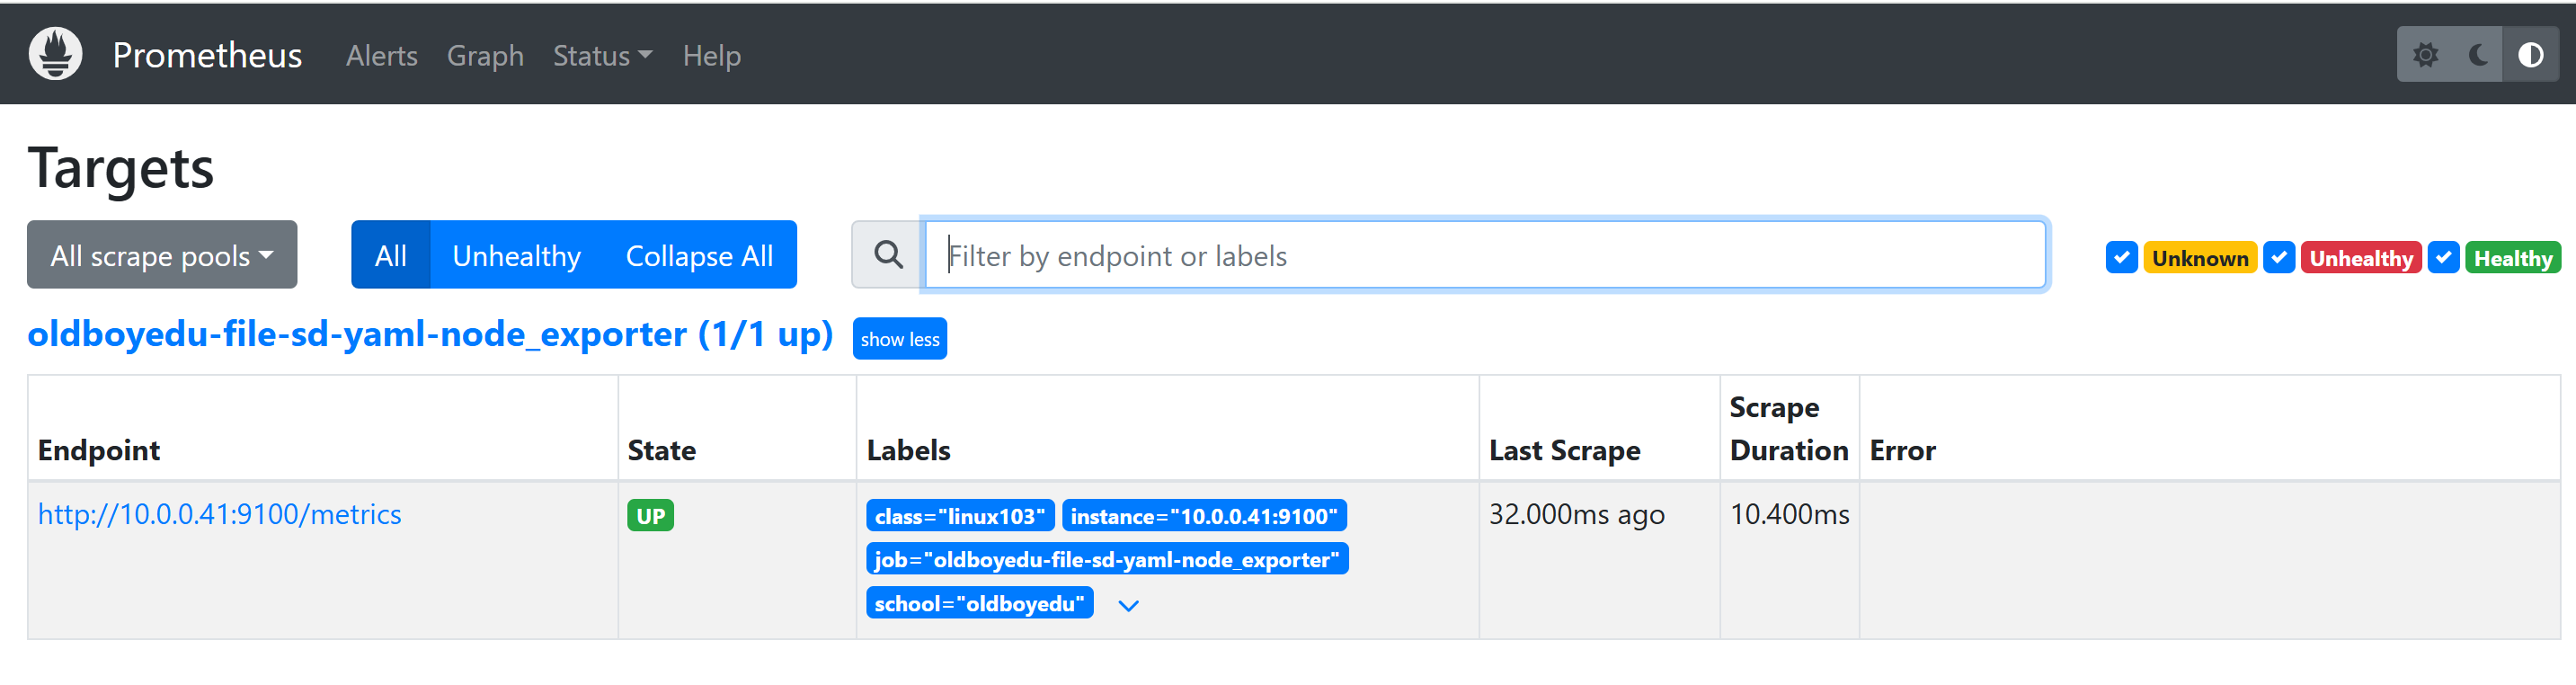
Task: Focus the filter by endpoint field
Action: tap(1485, 255)
